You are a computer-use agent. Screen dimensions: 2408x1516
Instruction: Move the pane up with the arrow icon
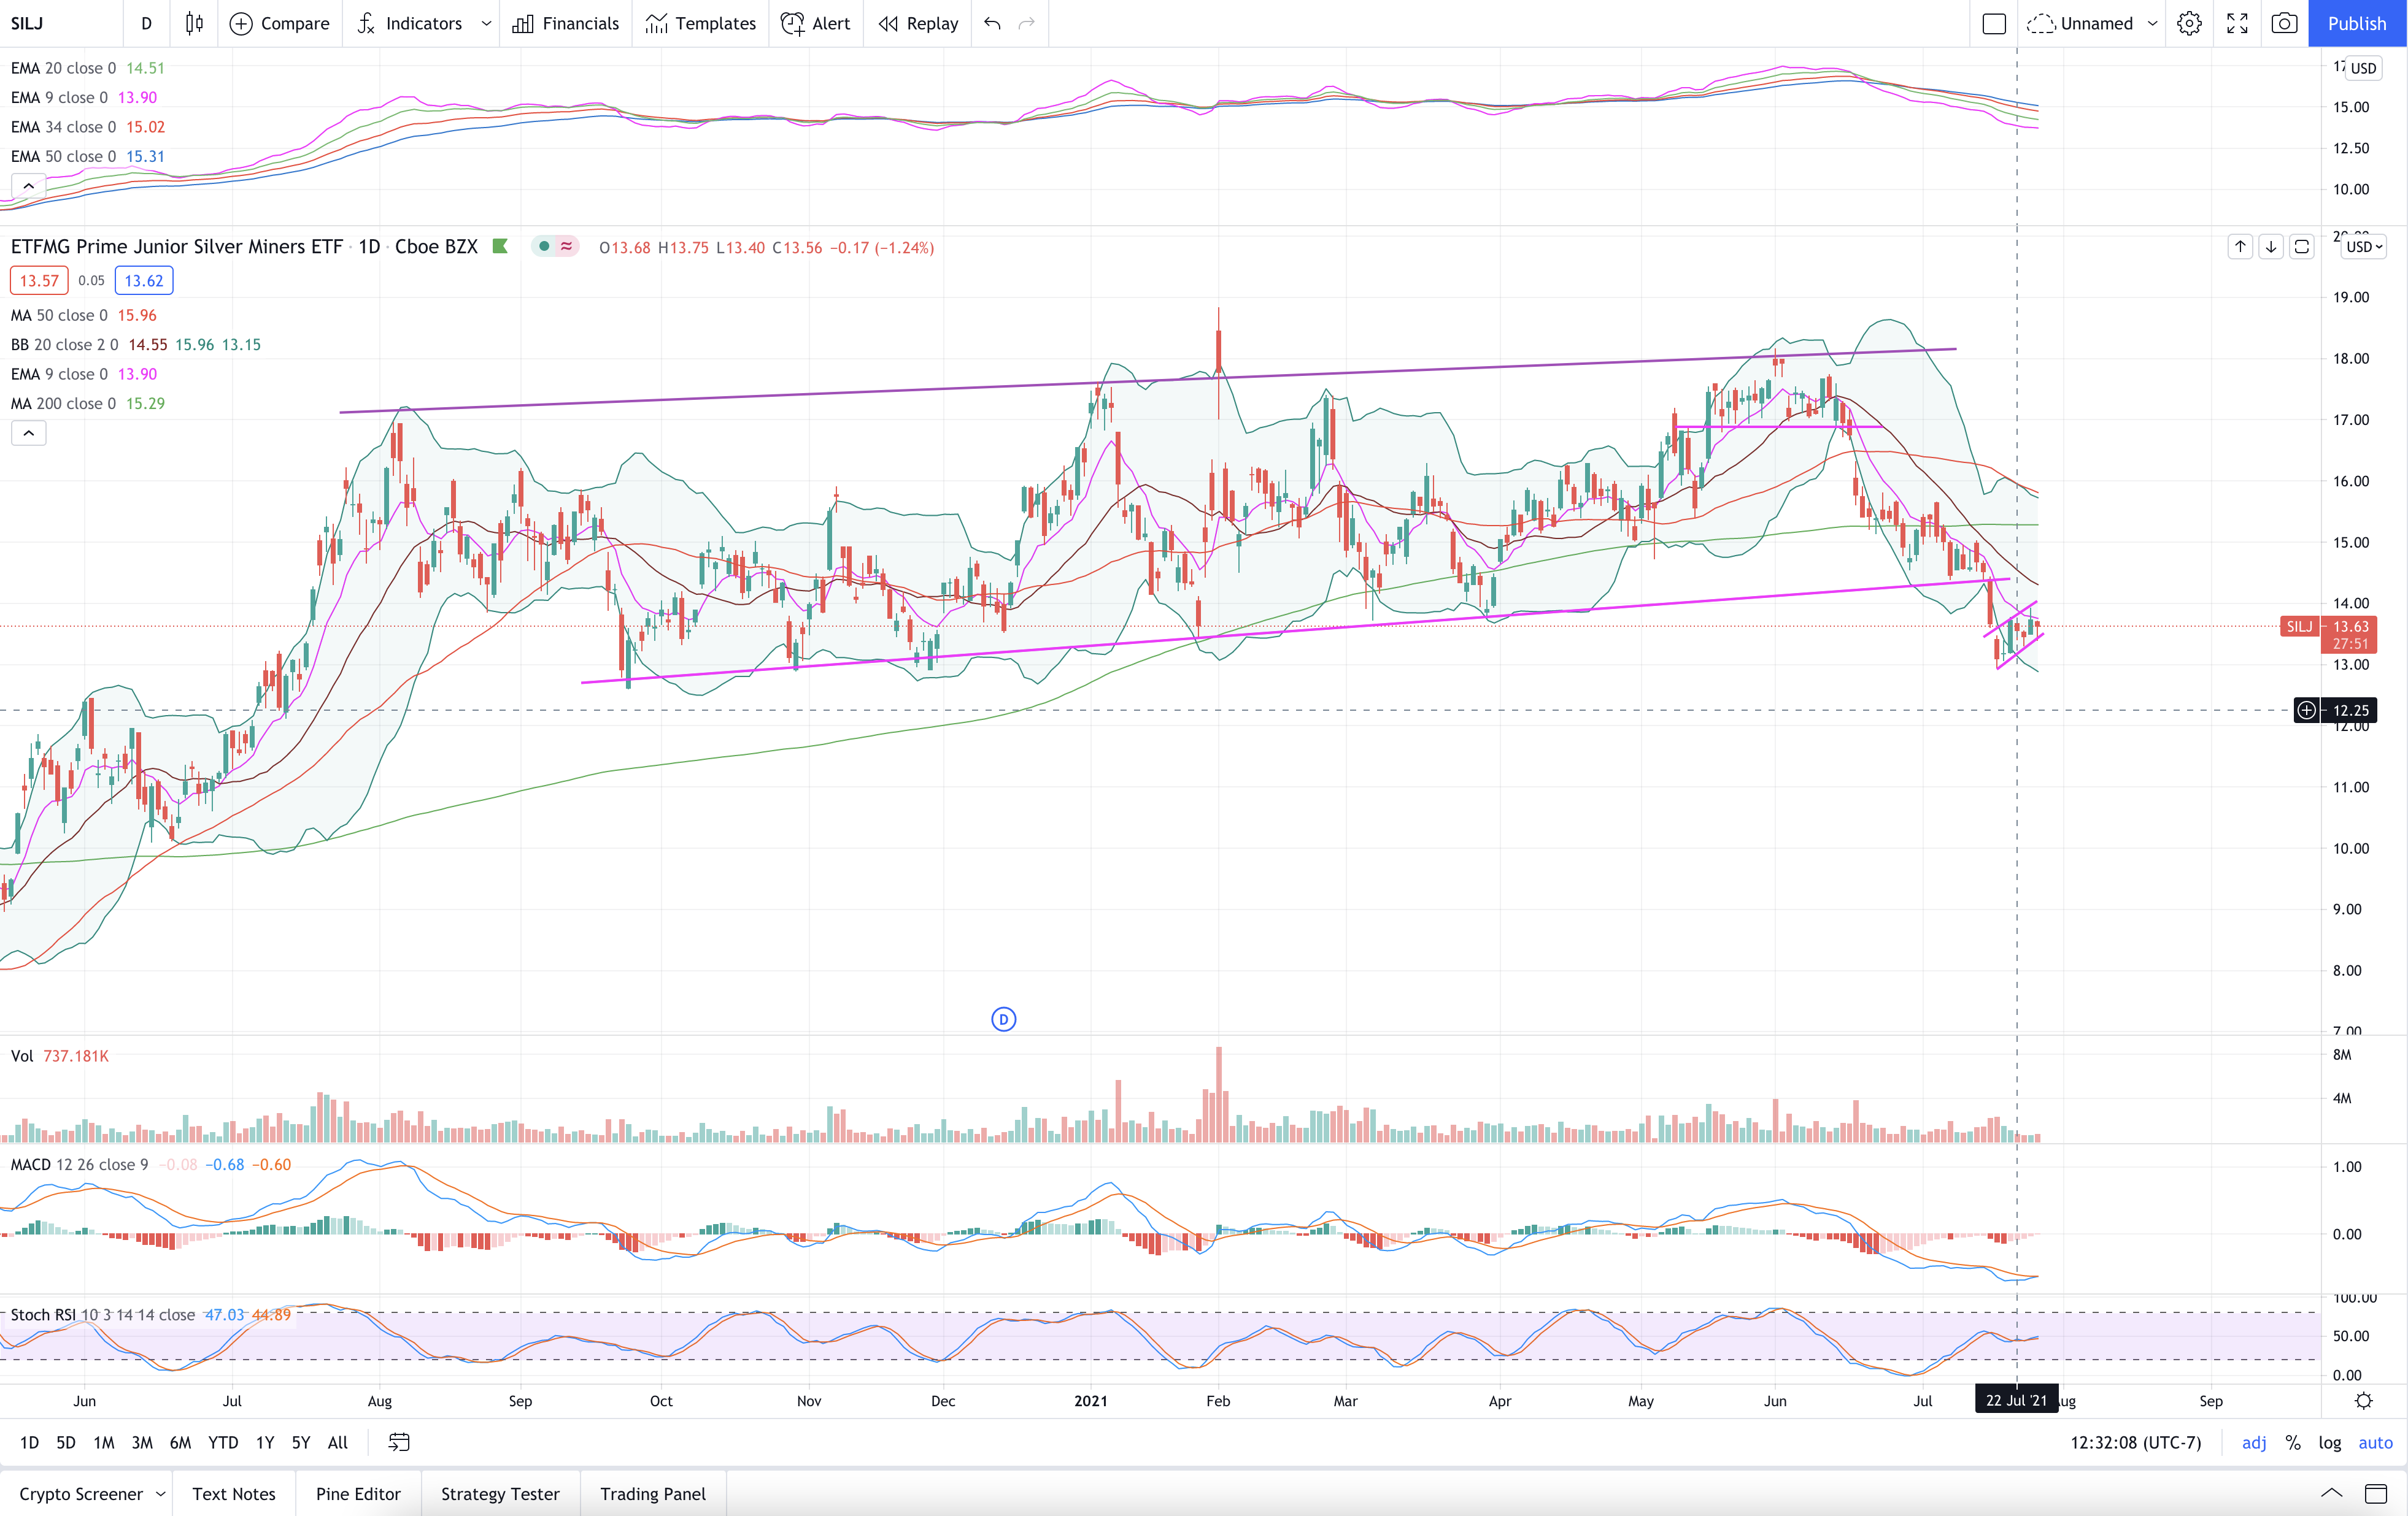pyautogui.click(x=2240, y=247)
